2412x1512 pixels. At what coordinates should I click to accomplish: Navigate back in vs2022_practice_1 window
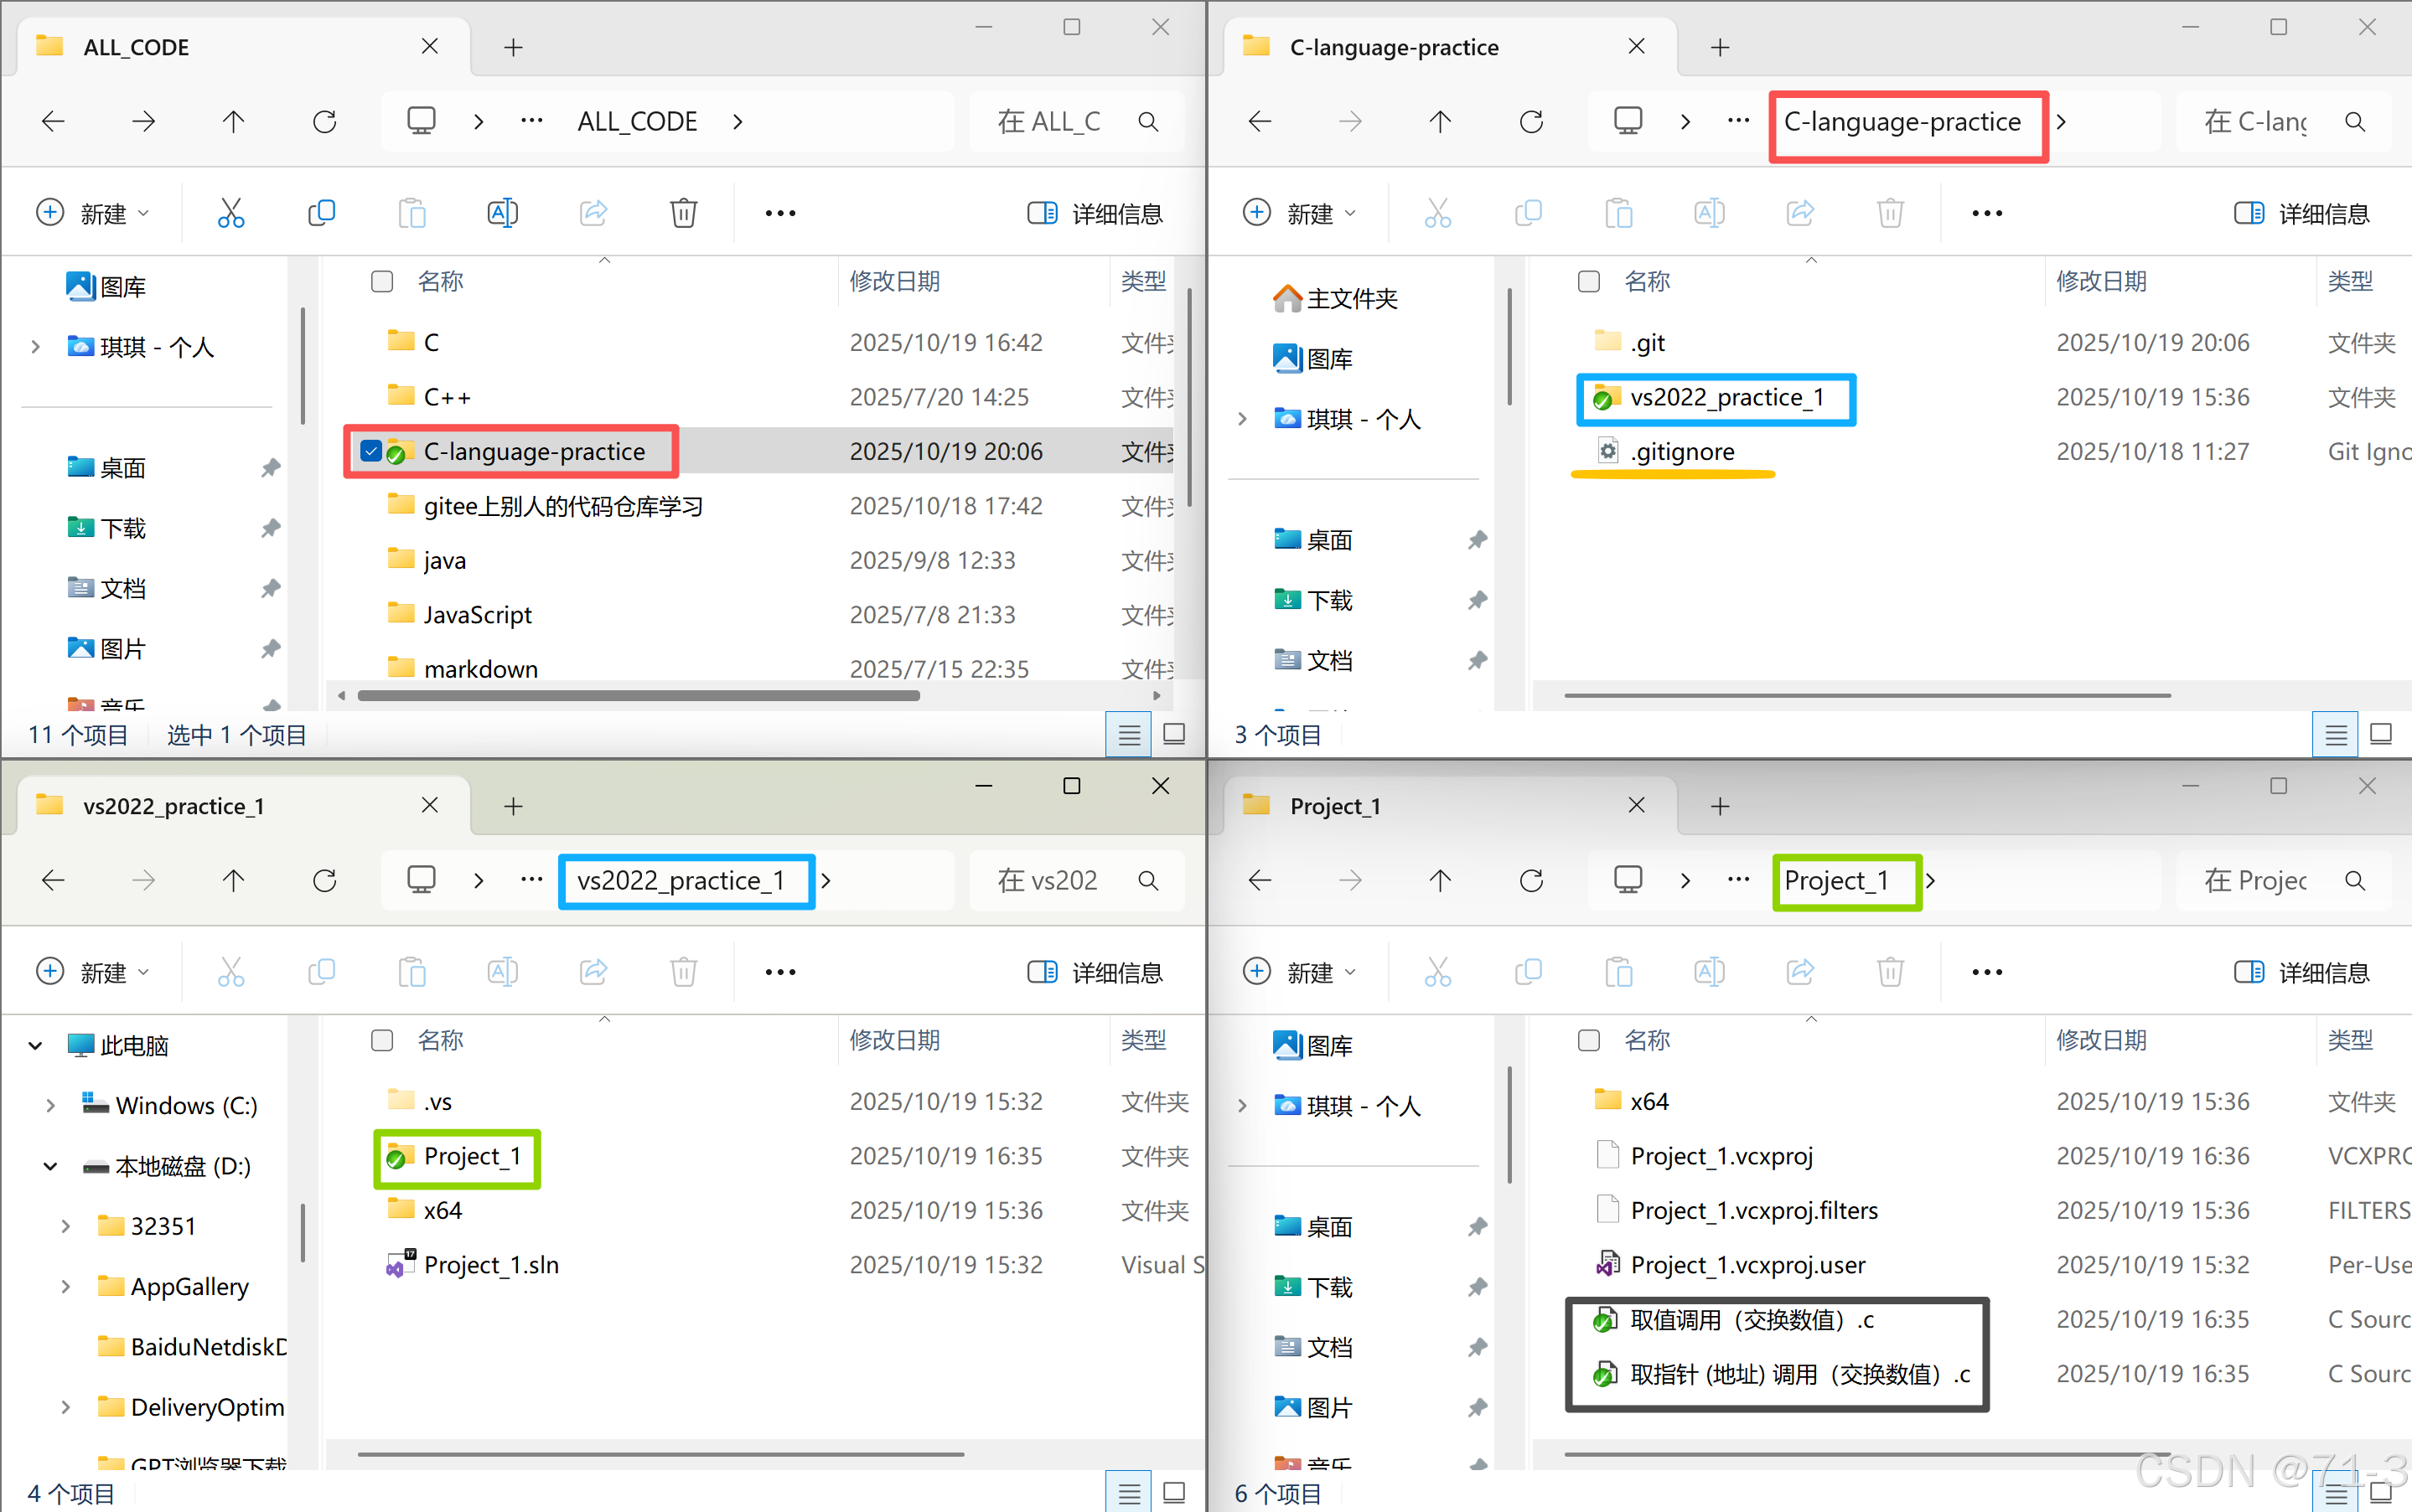click(x=53, y=881)
